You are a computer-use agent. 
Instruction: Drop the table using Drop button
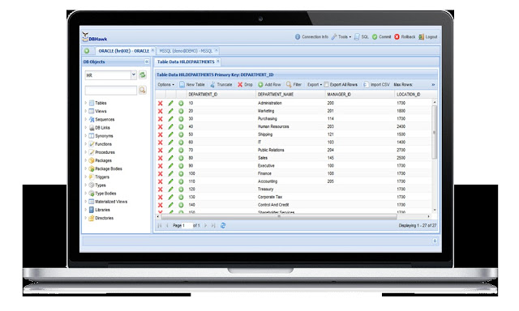[x=245, y=84]
